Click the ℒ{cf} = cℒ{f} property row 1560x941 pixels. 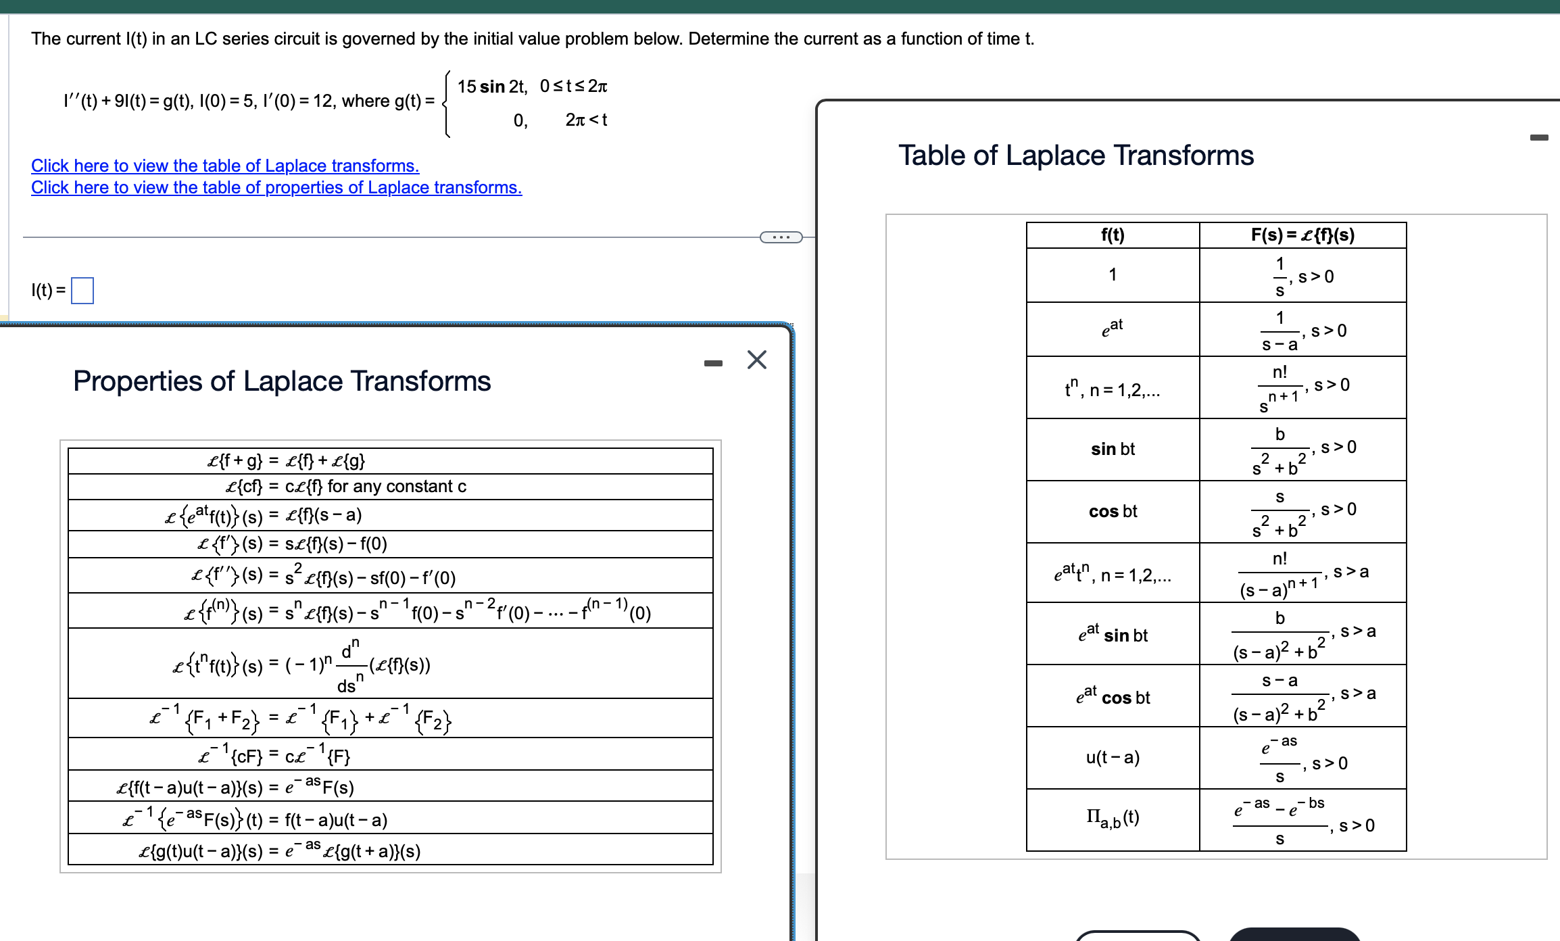tap(346, 487)
